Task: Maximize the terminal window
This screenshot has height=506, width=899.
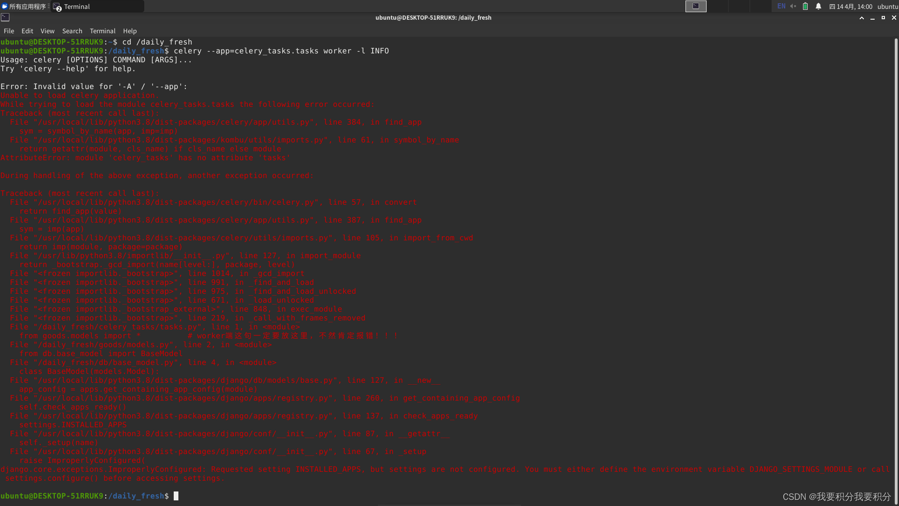Action: click(883, 18)
